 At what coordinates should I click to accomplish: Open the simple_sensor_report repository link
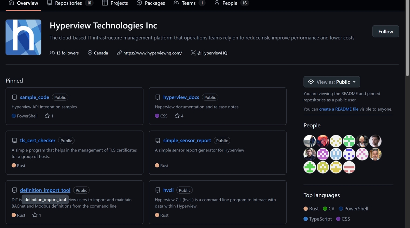coord(187,141)
